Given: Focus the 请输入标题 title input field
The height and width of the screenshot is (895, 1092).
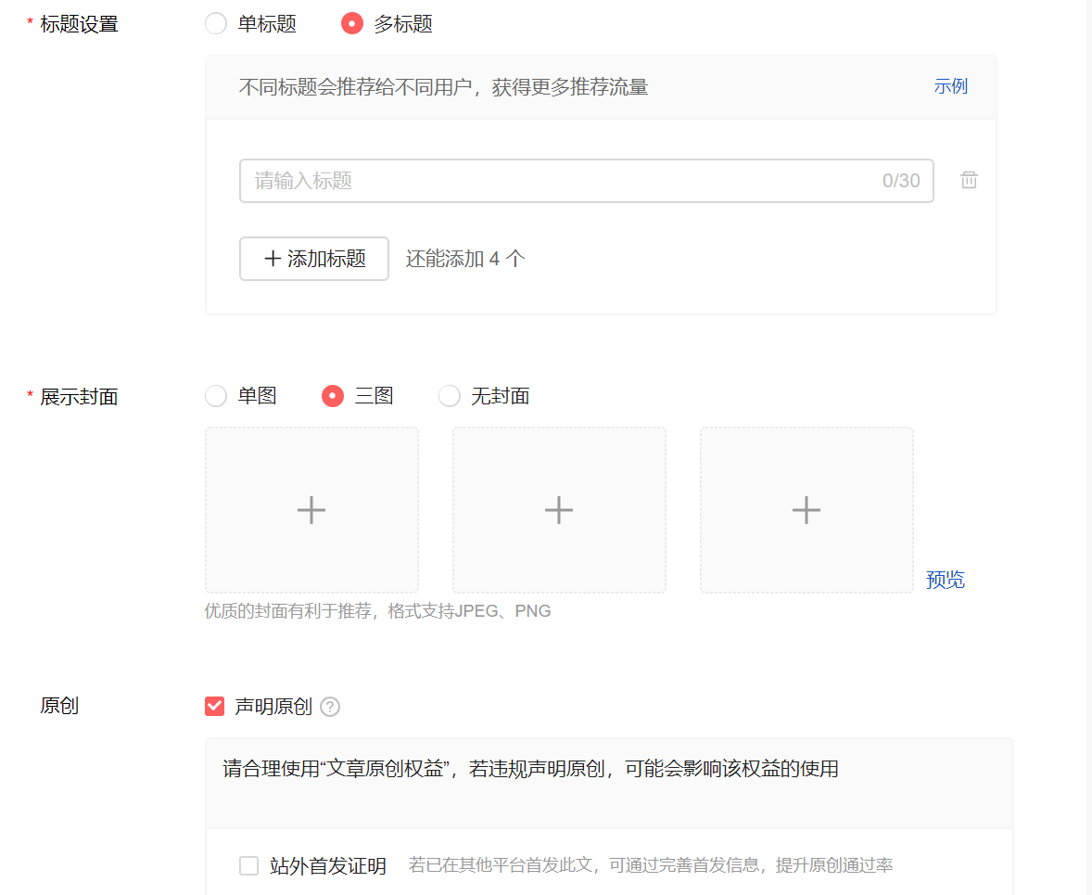Looking at the screenshot, I should coord(587,181).
